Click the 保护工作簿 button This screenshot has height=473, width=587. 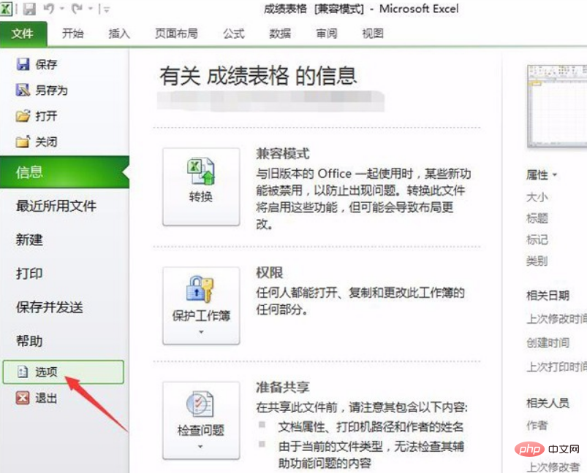(201, 306)
